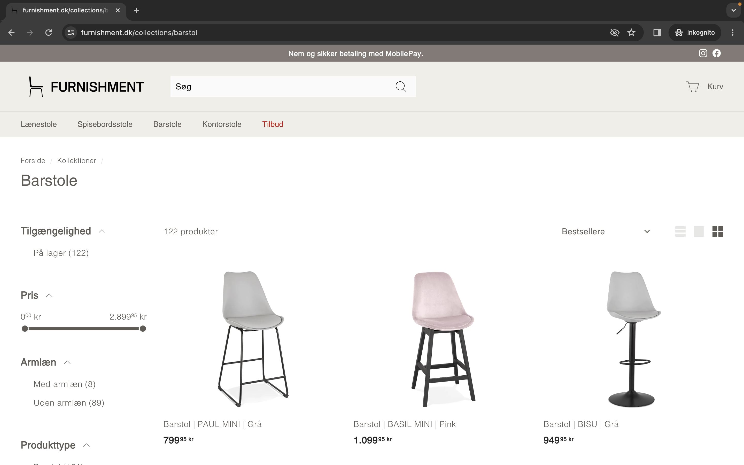This screenshot has width=744, height=465.
Task: Filter by Med armlæn (8)
Action: [64, 384]
